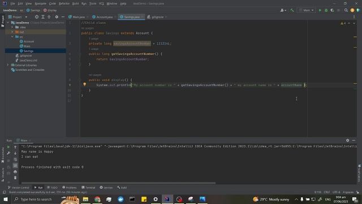The width and height of the screenshot is (362, 204).
Task: Open the Navigate menu
Action: click(40, 3)
